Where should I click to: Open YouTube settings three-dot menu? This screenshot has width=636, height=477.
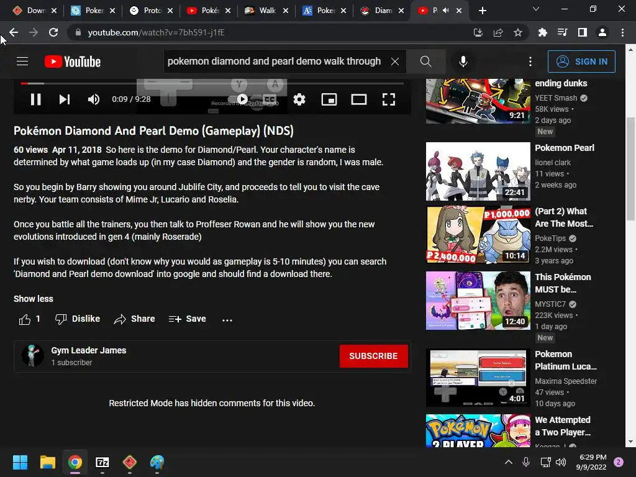tap(530, 61)
